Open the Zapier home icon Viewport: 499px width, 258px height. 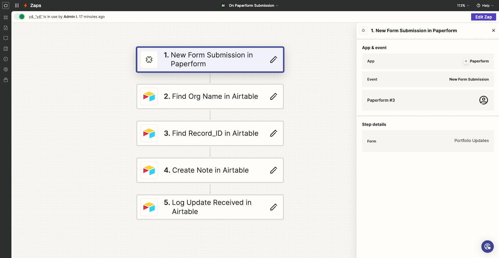coord(6,5)
